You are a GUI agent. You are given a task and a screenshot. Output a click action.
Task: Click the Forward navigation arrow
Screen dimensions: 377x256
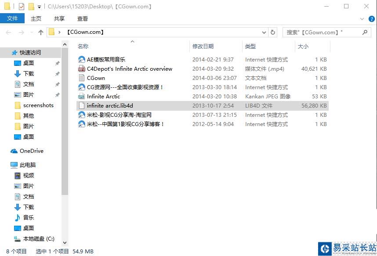tap(22, 32)
